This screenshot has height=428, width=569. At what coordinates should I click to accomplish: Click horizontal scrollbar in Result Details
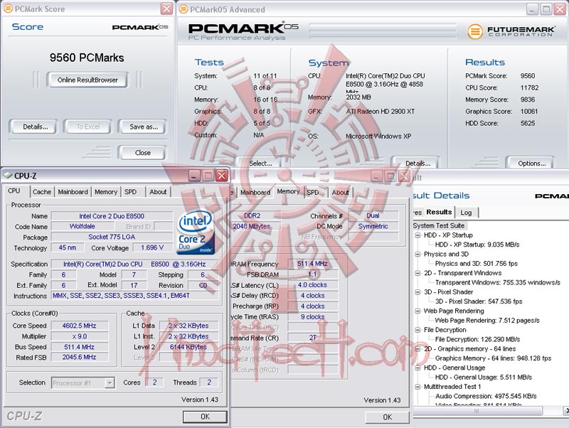point(477,411)
